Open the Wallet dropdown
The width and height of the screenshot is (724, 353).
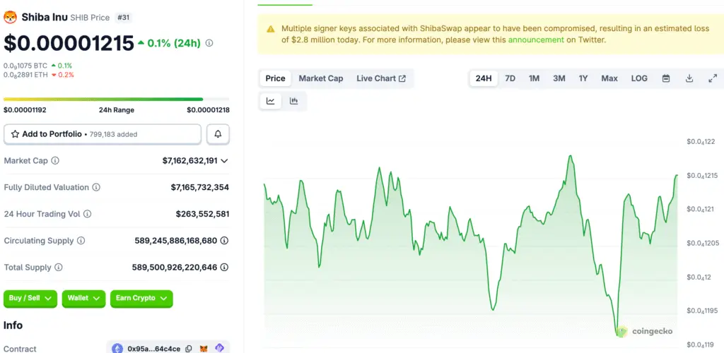(83, 299)
